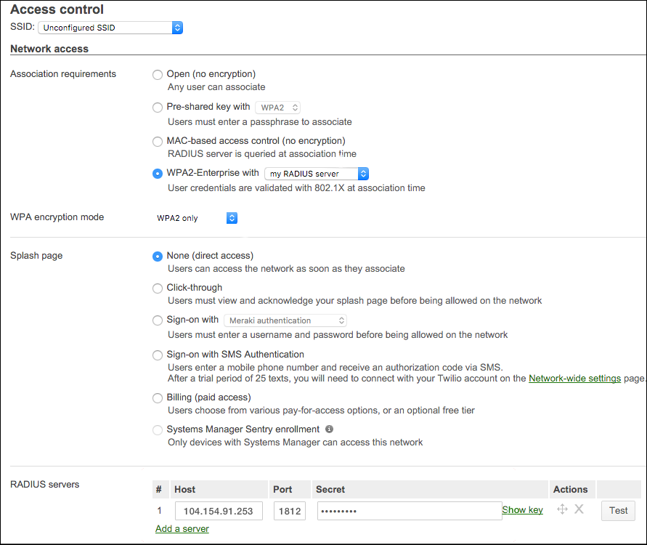Open the Network-wide settings link
This screenshot has height=545, width=647.
[574, 379]
